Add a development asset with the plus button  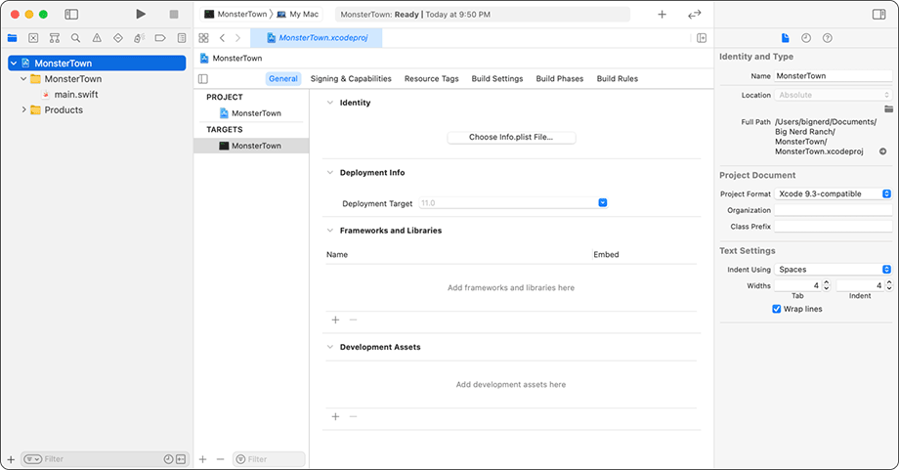click(335, 416)
